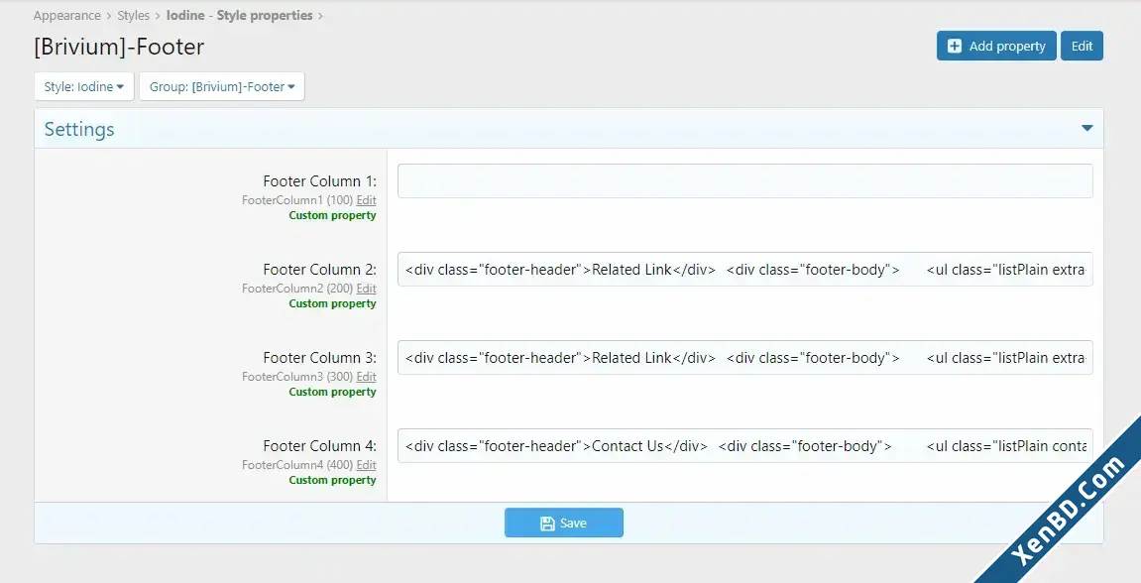The height and width of the screenshot is (583, 1141).
Task: Focus the Footer Column 1 input field
Action: (x=745, y=181)
